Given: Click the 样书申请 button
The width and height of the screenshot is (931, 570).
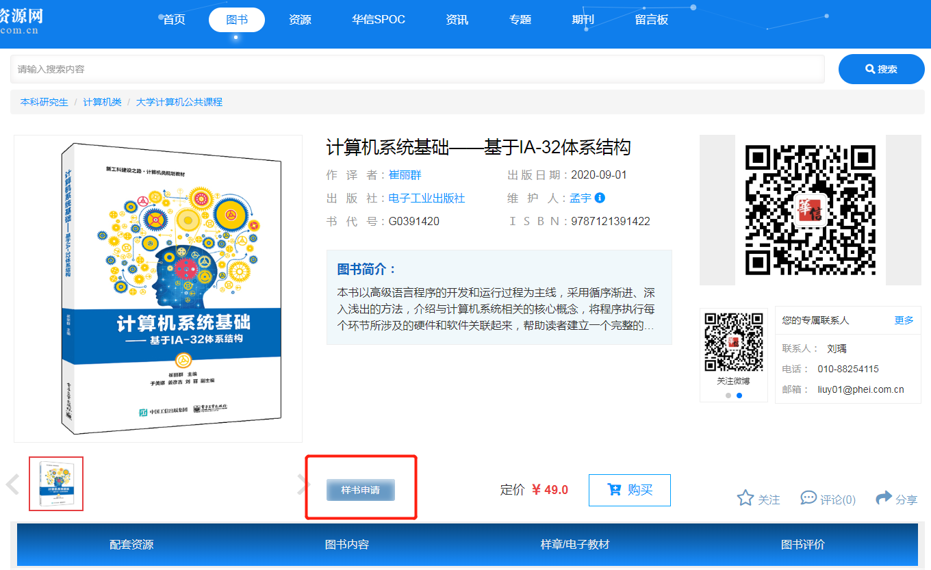Looking at the screenshot, I should [x=361, y=490].
